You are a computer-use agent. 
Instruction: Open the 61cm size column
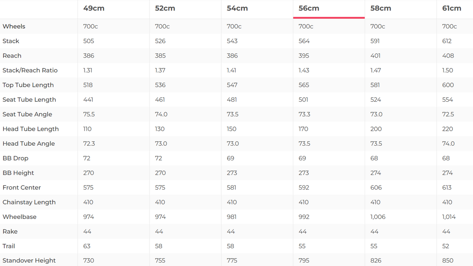click(x=452, y=8)
